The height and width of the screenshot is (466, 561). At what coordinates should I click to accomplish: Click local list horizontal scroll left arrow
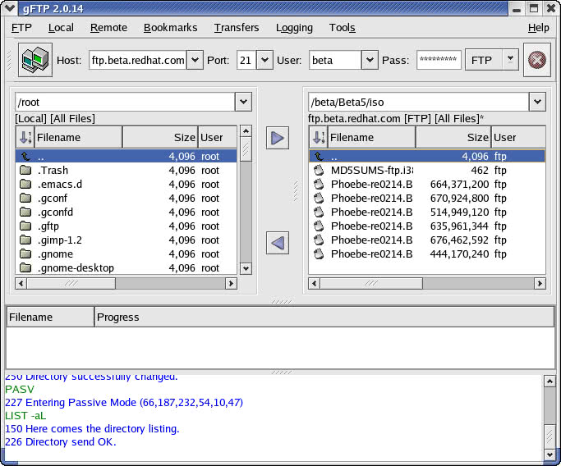(21, 283)
